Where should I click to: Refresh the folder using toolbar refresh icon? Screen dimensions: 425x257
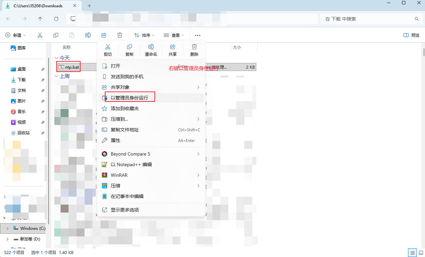(x=56, y=19)
